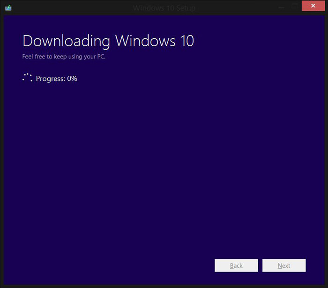This screenshot has height=288, width=328.
Task: Go back using the Back button
Action: (x=236, y=266)
